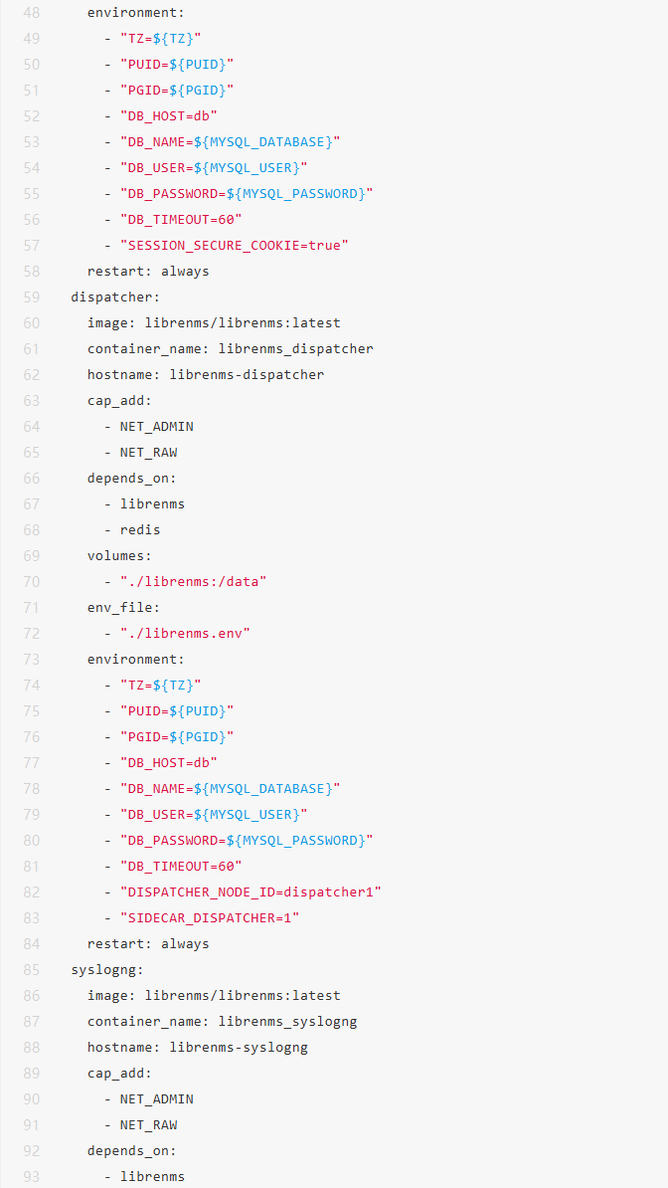Image resolution: width=668 pixels, height=1188 pixels.
Task: Click the "./librenms.env" file path
Action: click(x=185, y=633)
